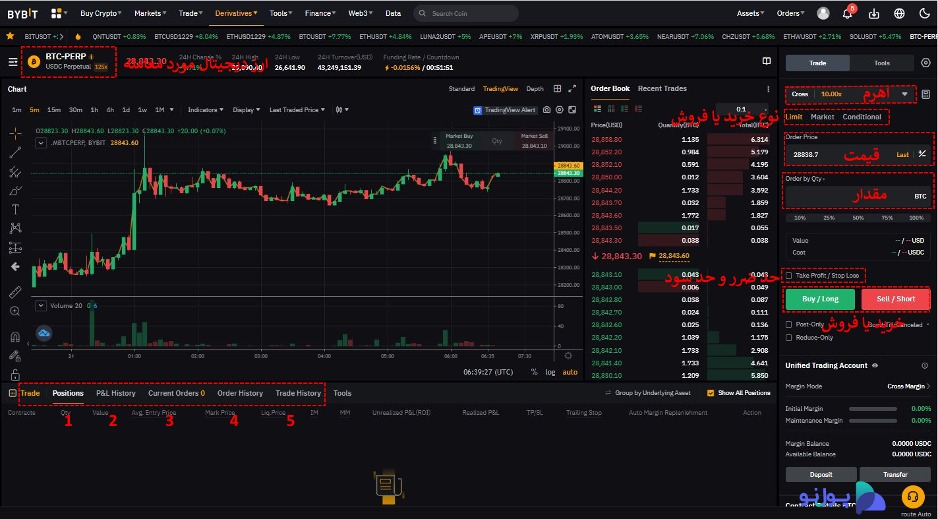Click the chart grid layout icon

click(557, 88)
